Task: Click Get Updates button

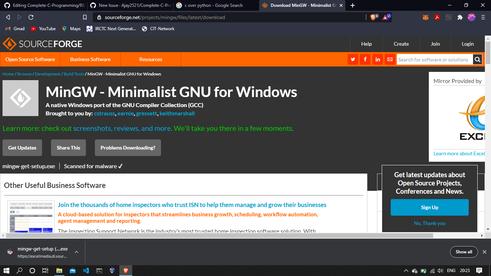Action: tap(22, 148)
